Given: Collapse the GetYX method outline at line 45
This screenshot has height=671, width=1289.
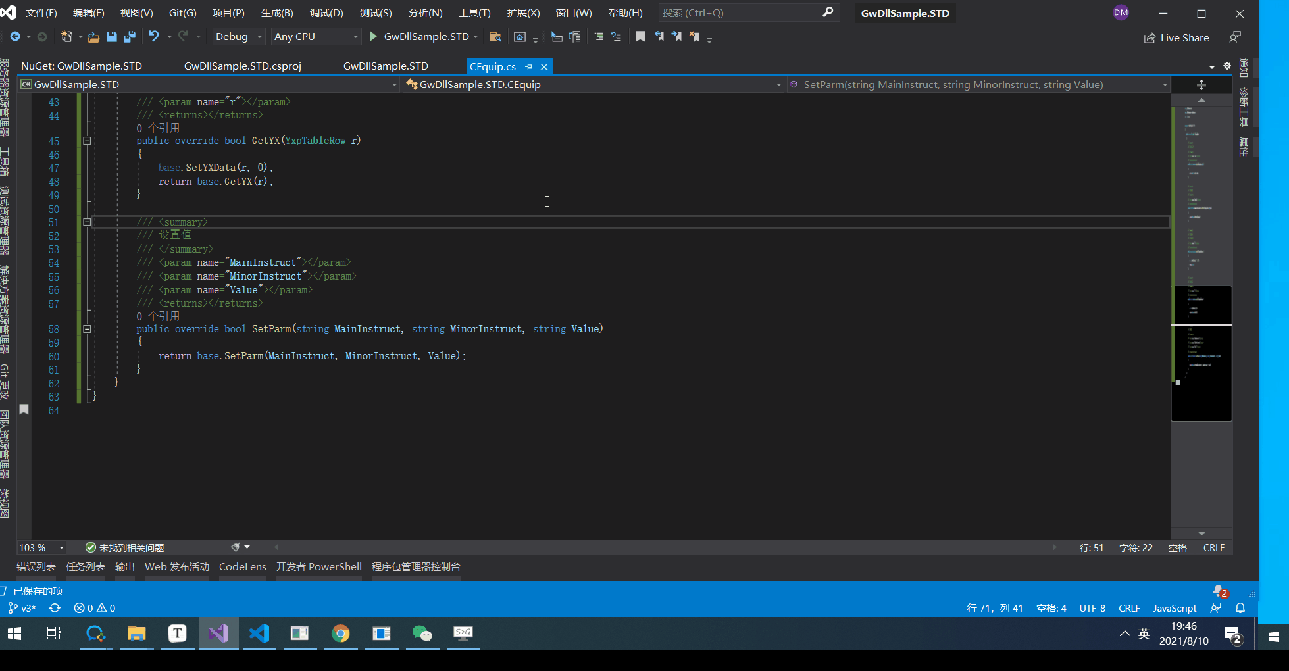Looking at the screenshot, I should point(87,141).
